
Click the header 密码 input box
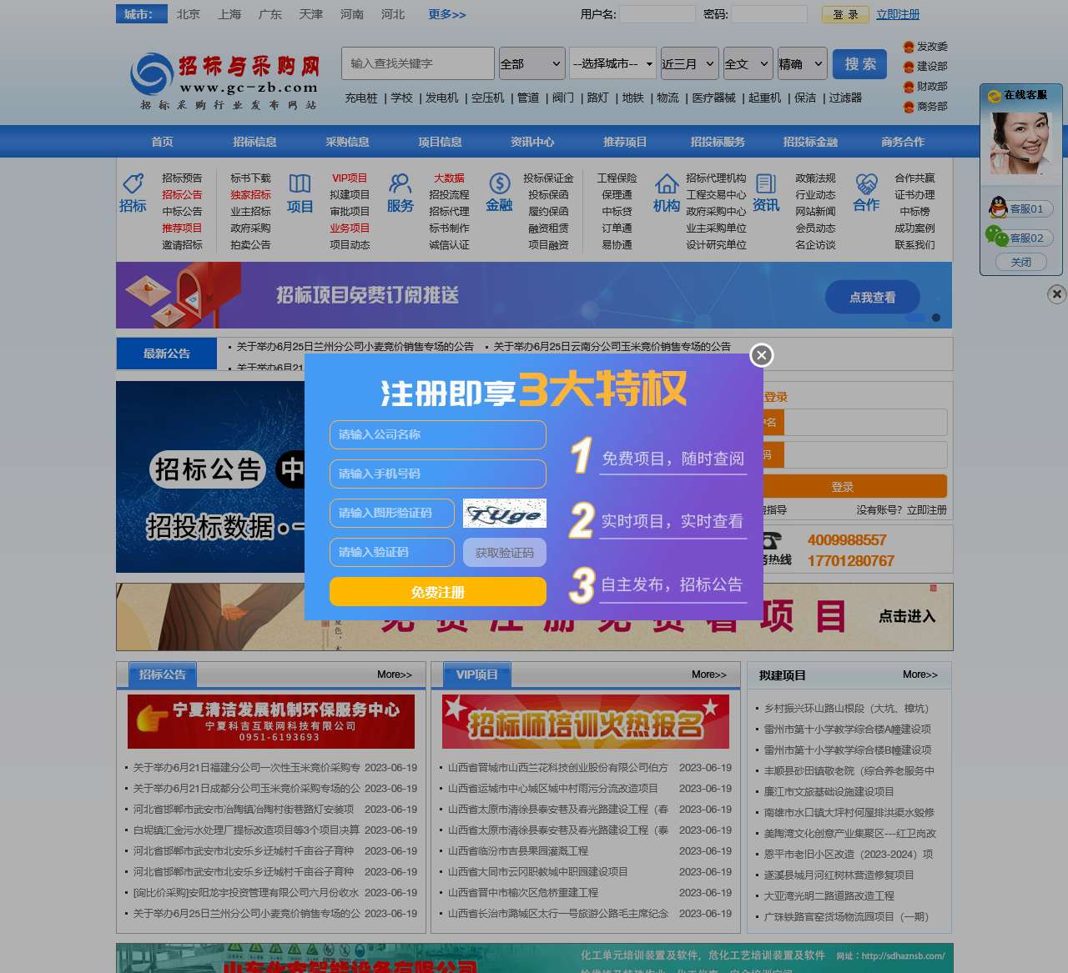click(x=769, y=14)
